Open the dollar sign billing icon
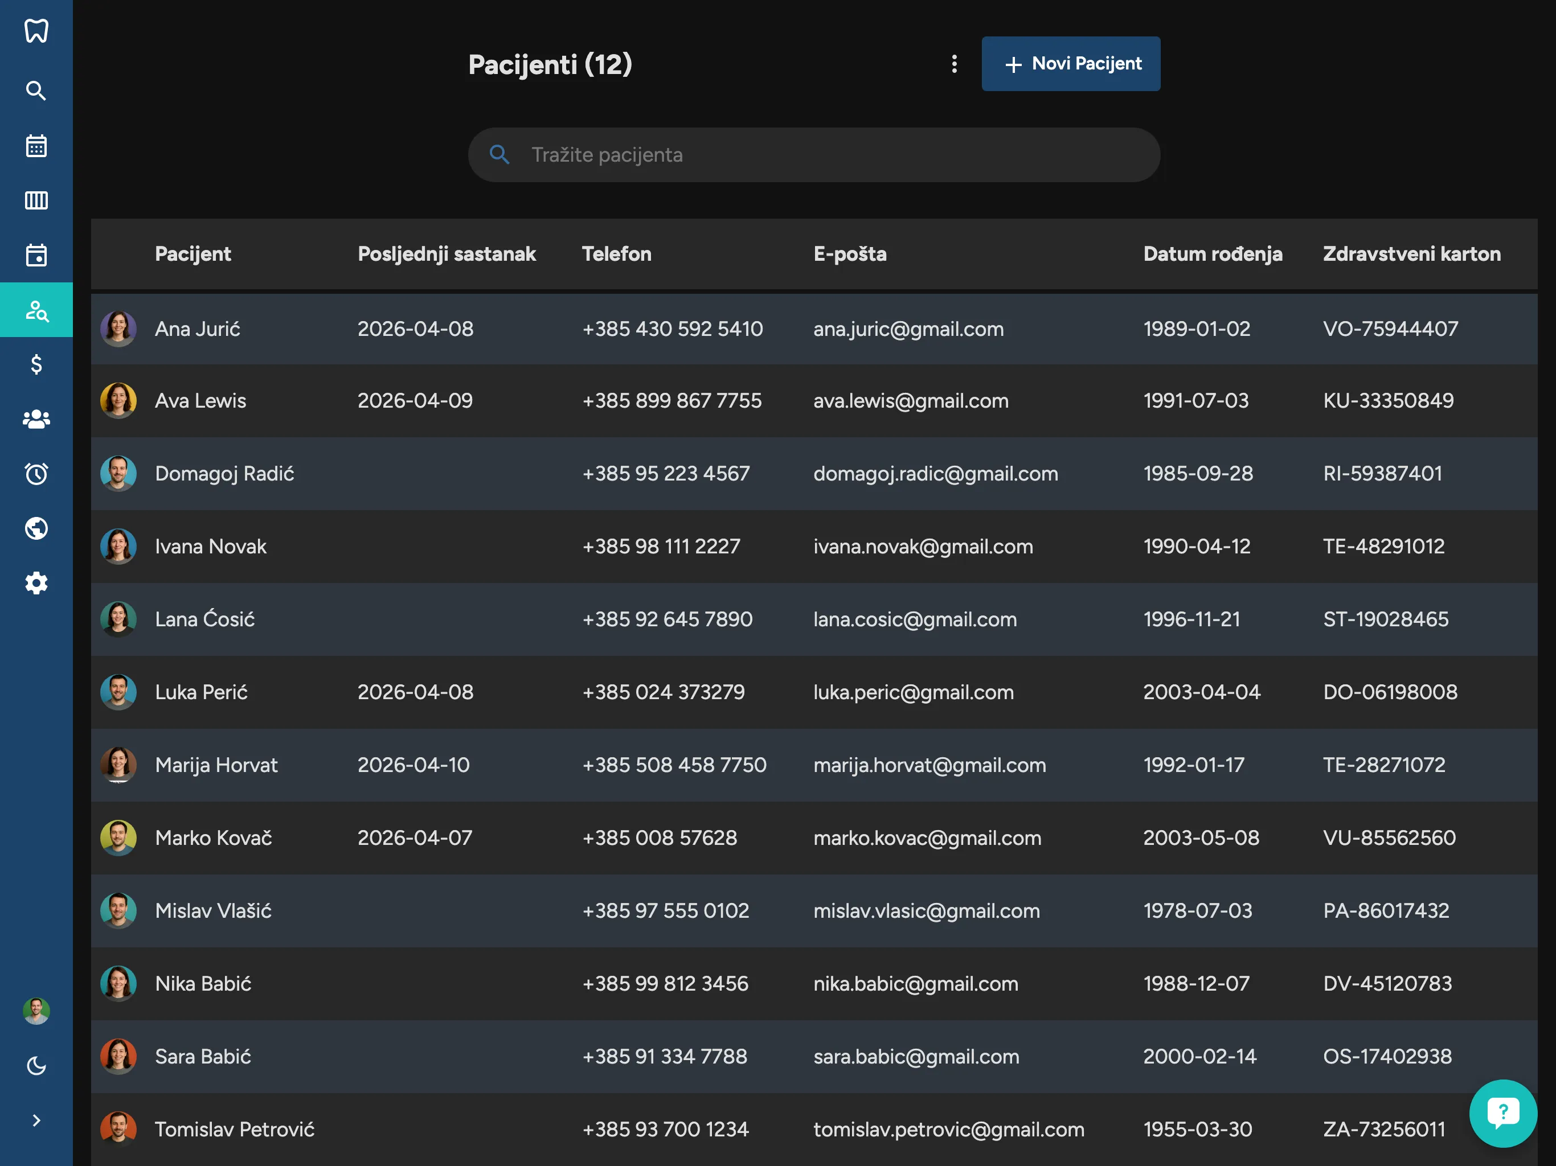This screenshot has width=1556, height=1166. point(36,364)
